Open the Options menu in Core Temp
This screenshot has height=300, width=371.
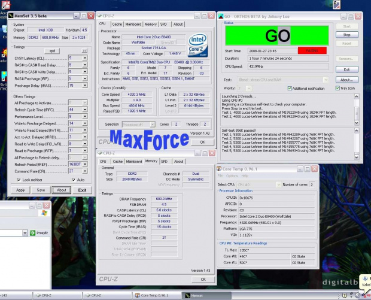[232, 176]
